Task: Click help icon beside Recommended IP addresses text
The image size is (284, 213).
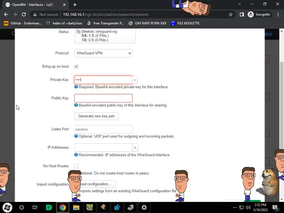Action: tap(76, 155)
